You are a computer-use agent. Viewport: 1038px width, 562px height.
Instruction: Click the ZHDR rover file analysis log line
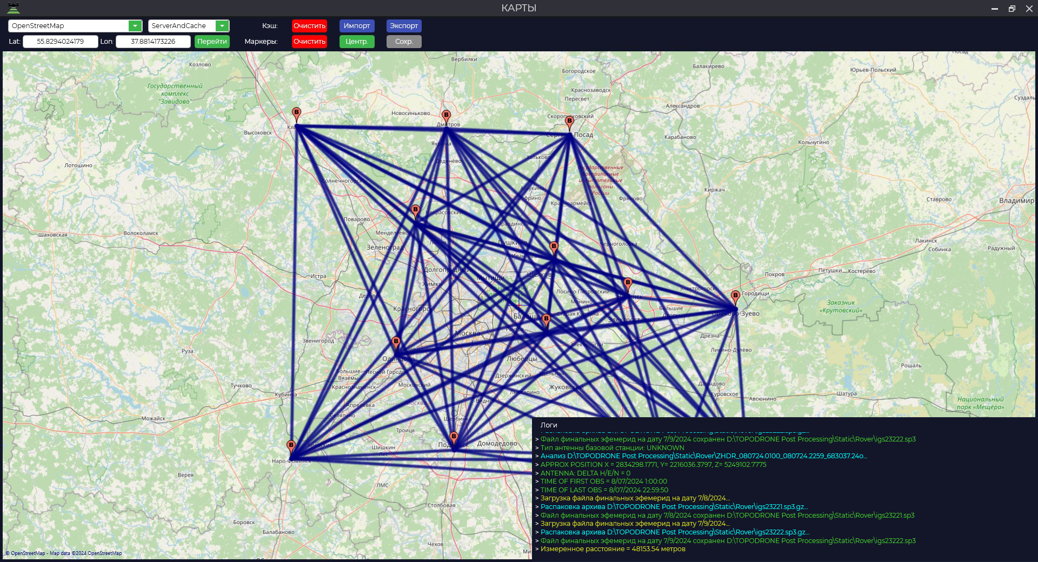click(x=703, y=456)
